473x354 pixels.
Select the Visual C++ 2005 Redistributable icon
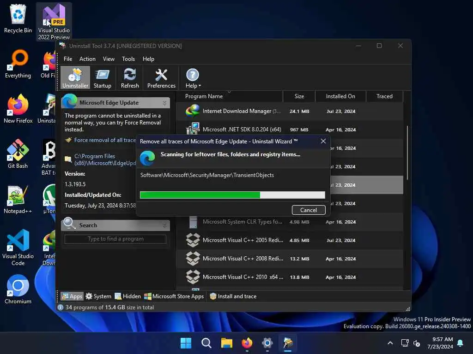[193, 240]
